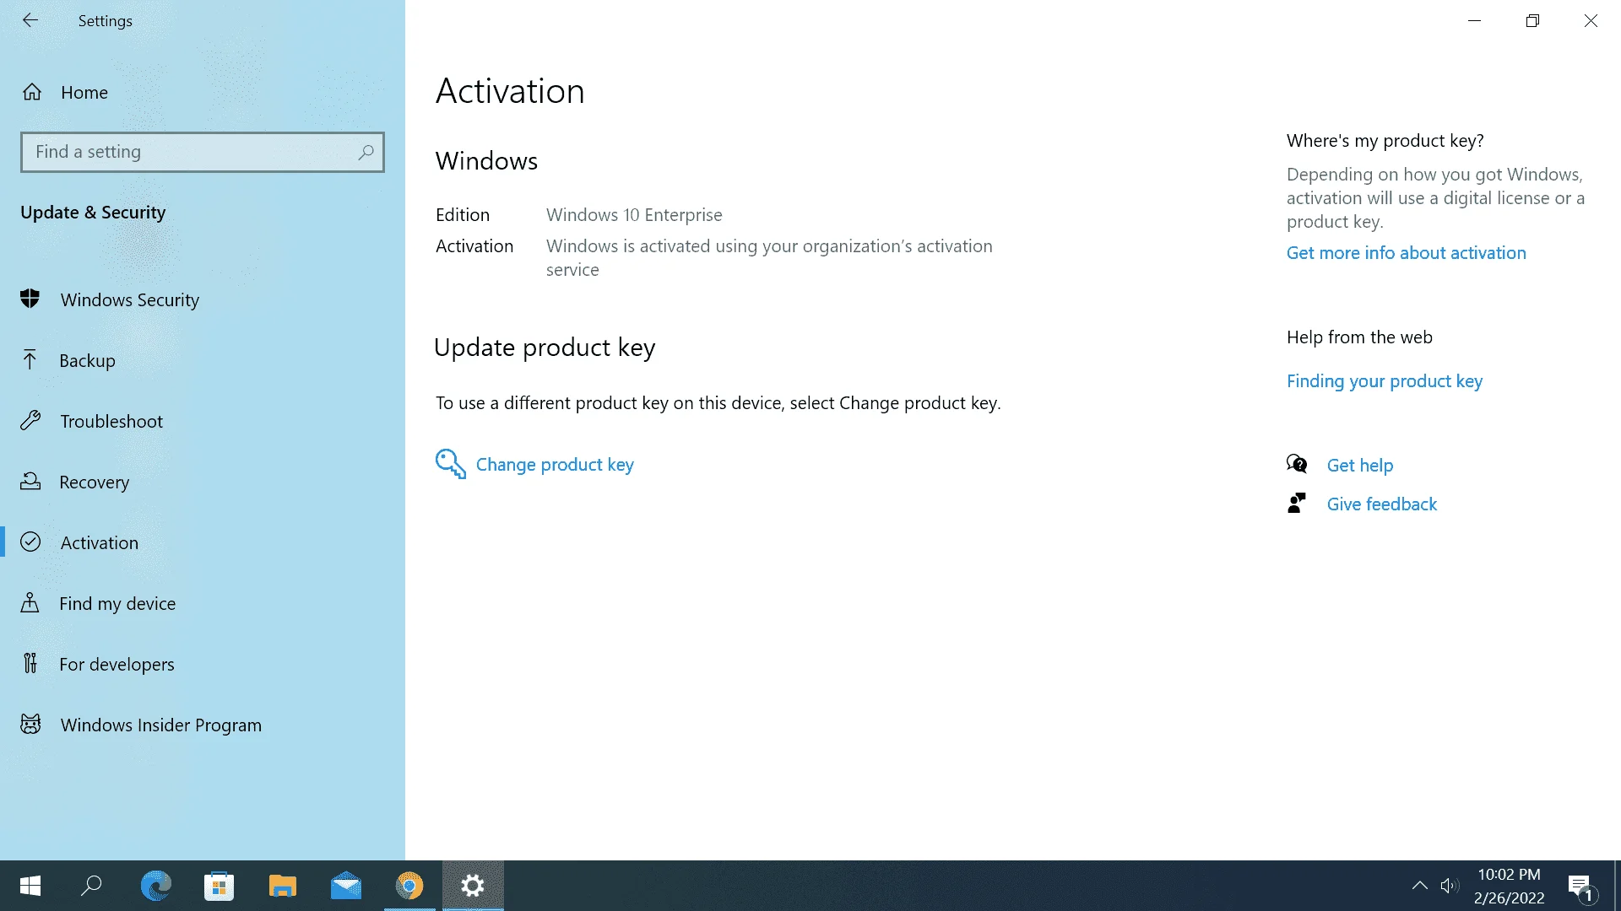
Task: Click the Help from the web heading
Action: [1359, 337]
